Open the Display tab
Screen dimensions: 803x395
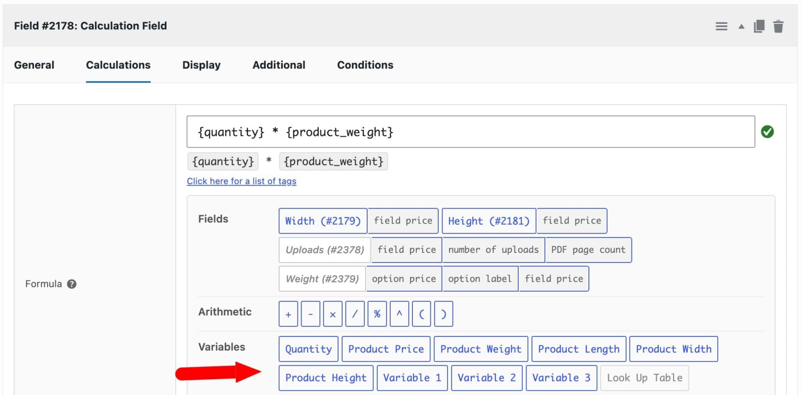click(201, 65)
